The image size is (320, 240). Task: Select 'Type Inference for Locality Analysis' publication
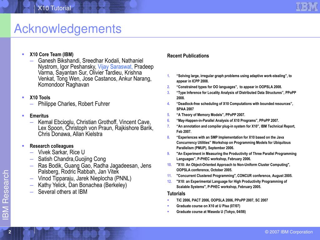click(x=236, y=95)
